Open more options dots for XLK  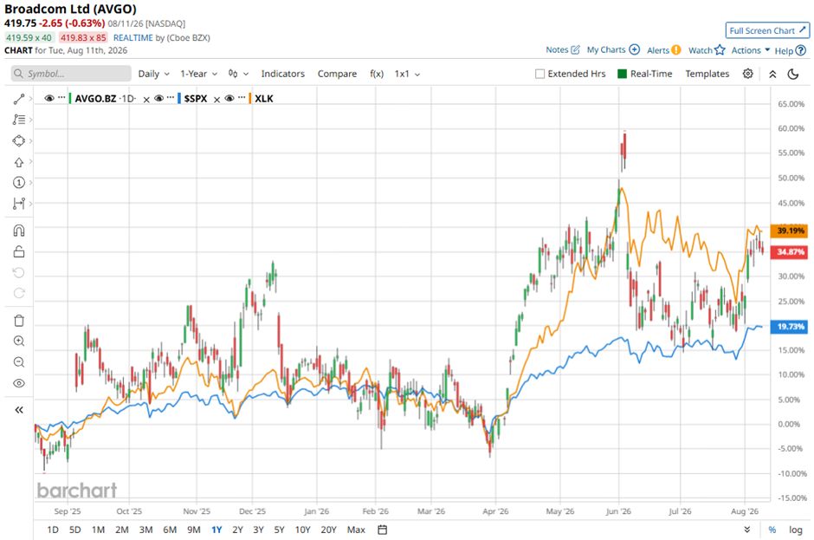point(242,97)
